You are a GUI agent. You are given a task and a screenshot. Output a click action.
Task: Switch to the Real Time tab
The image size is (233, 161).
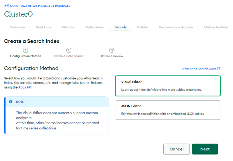point(43,27)
